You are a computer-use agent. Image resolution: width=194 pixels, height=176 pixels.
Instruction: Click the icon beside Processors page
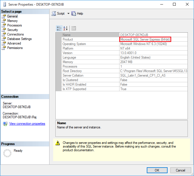coord(4,25)
